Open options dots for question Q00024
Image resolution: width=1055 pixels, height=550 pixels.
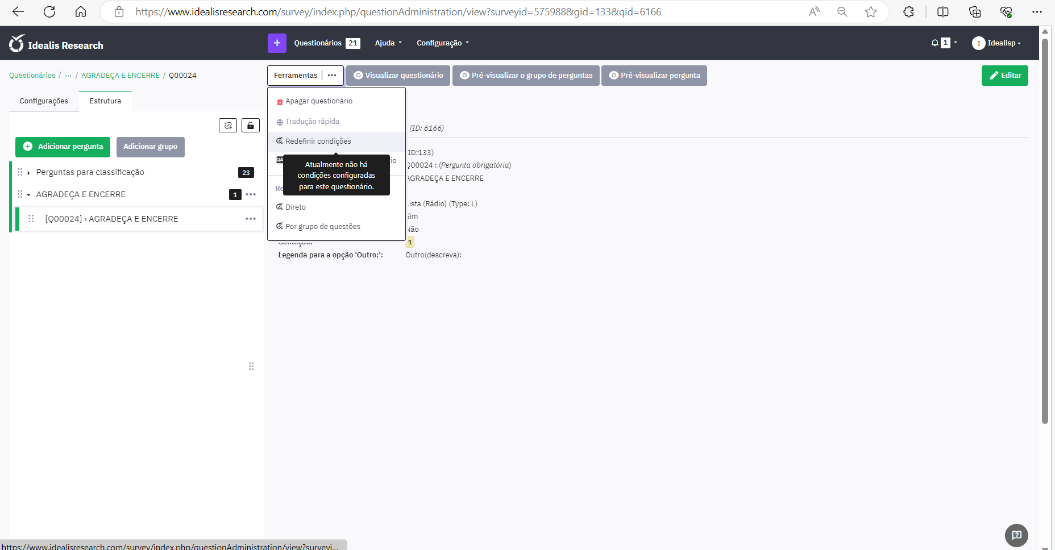(251, 219)
